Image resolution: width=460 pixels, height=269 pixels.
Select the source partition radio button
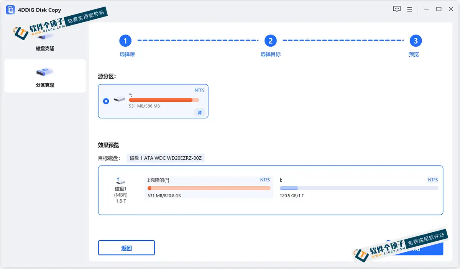click(106, 101)
